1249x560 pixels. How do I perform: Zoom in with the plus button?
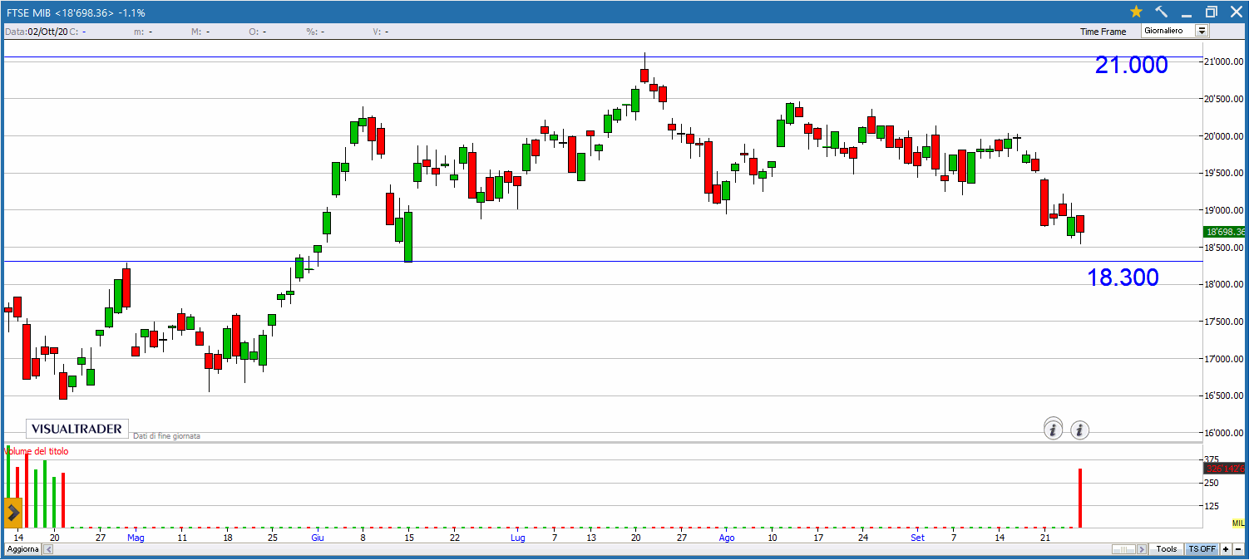(1226, 549)
